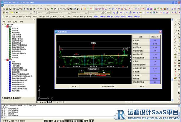Image resolution: width=181 pixels, height=122 pixels.
Task: Open the 工具条 menu in the side panel
Action: point(15,21)
